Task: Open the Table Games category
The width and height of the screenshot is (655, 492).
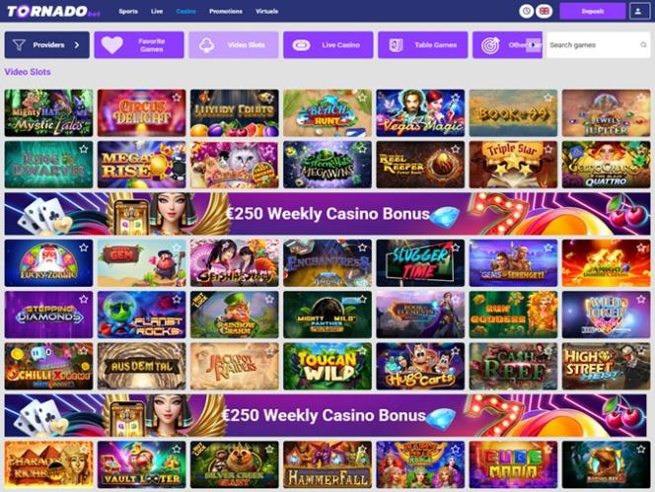Action: [x=423, y=45]
